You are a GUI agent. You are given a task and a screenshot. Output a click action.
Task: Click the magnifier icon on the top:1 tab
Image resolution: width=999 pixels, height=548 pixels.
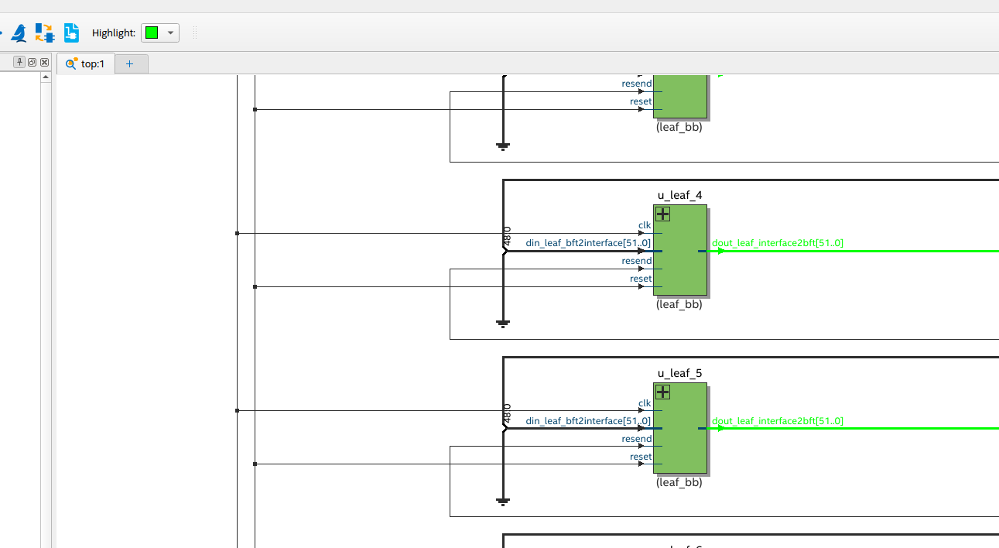pos(71,63)
